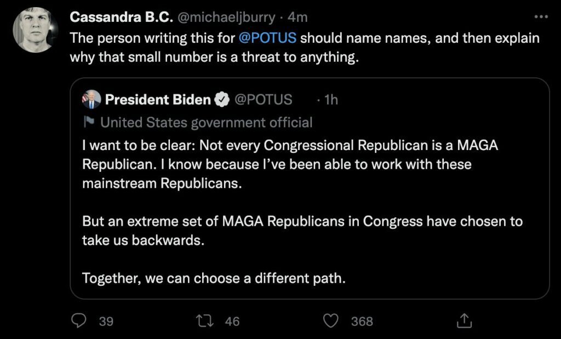Click the @POTUS mention link
The image size is (561, 339).
point(268,38)
